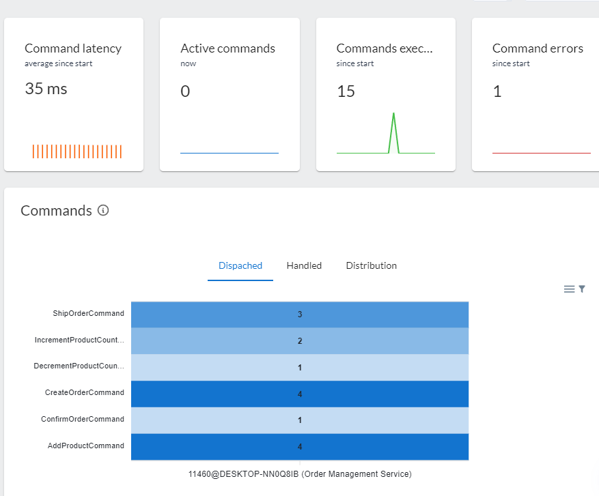
Task: Select the AddProductCommand bar showing 4
Action: 300,446
